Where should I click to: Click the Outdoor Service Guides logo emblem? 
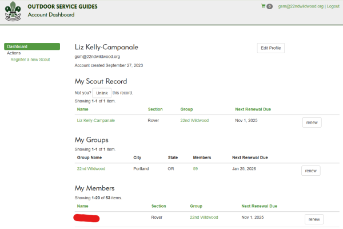click(13, 10)
